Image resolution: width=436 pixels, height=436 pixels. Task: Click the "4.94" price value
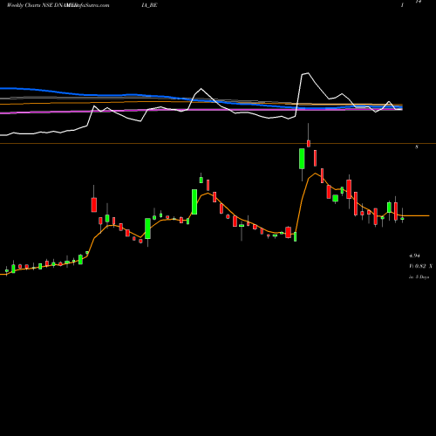click(x=414, y=255)
